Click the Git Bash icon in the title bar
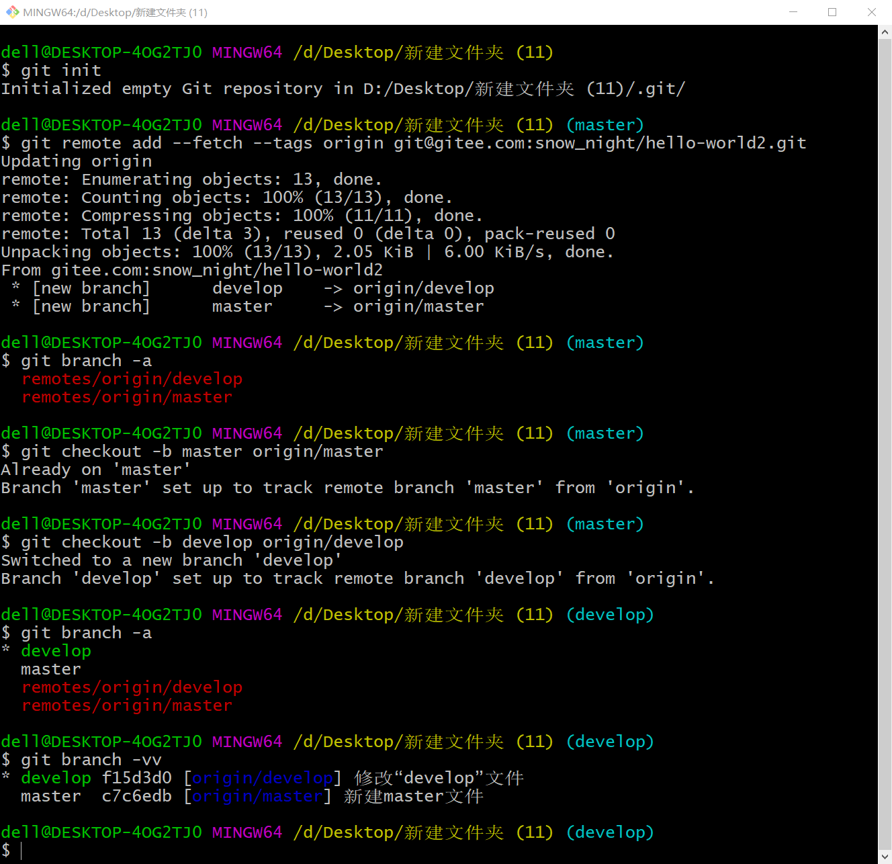 click(12, 12)
